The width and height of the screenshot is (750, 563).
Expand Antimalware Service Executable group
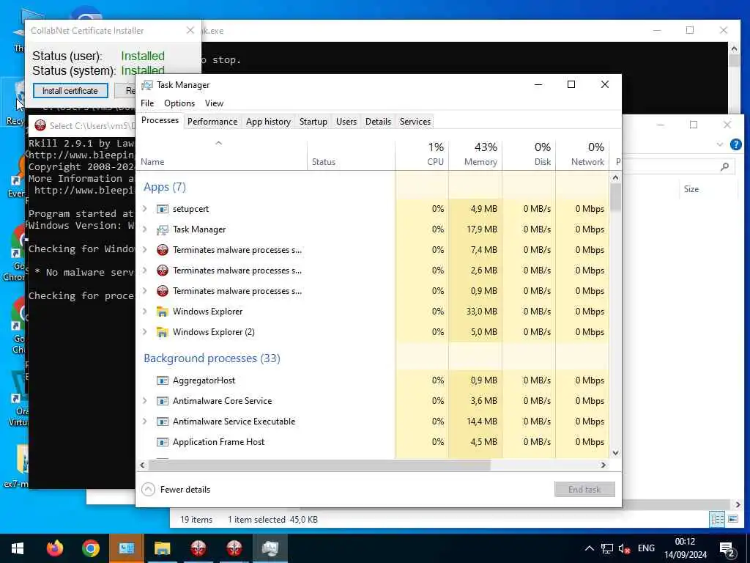(x=145, y=422)
